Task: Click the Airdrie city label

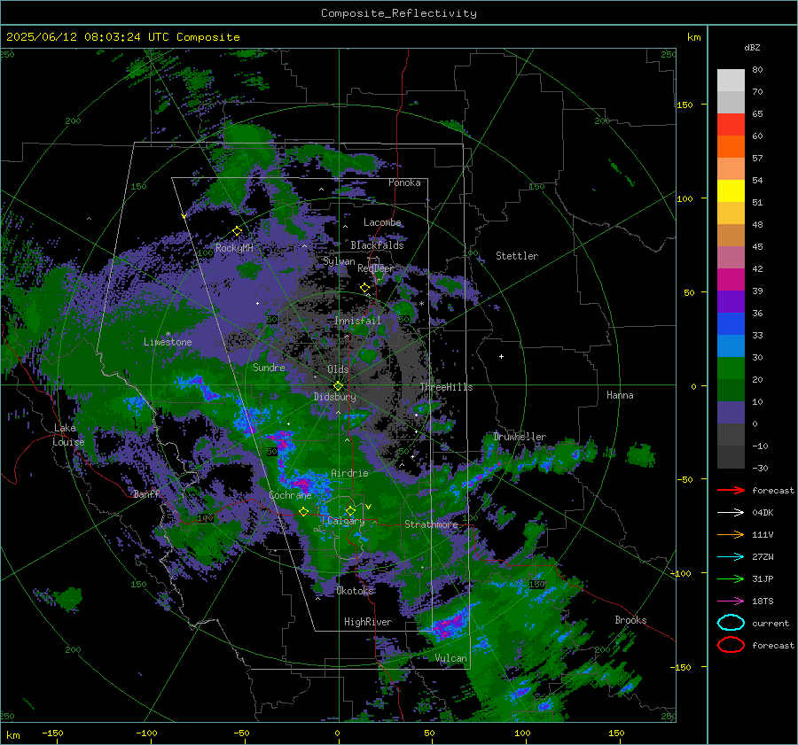Action: [x=349, y=473]
